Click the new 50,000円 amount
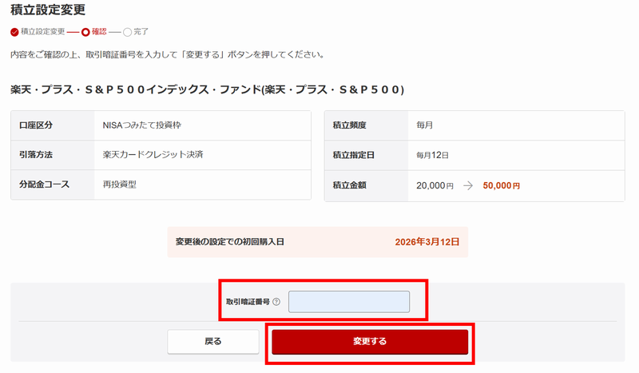The height and width of the screenshot is (373, 639). (502, 185)
